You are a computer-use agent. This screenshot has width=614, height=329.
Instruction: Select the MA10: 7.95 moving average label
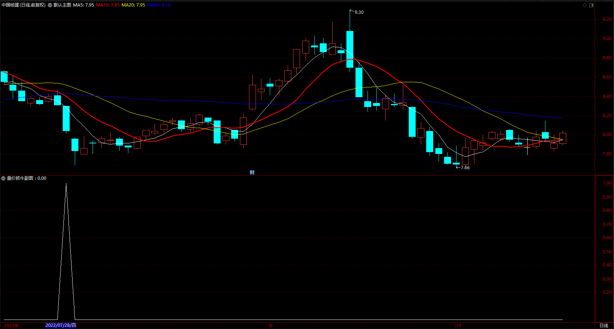tap(108, 5)
